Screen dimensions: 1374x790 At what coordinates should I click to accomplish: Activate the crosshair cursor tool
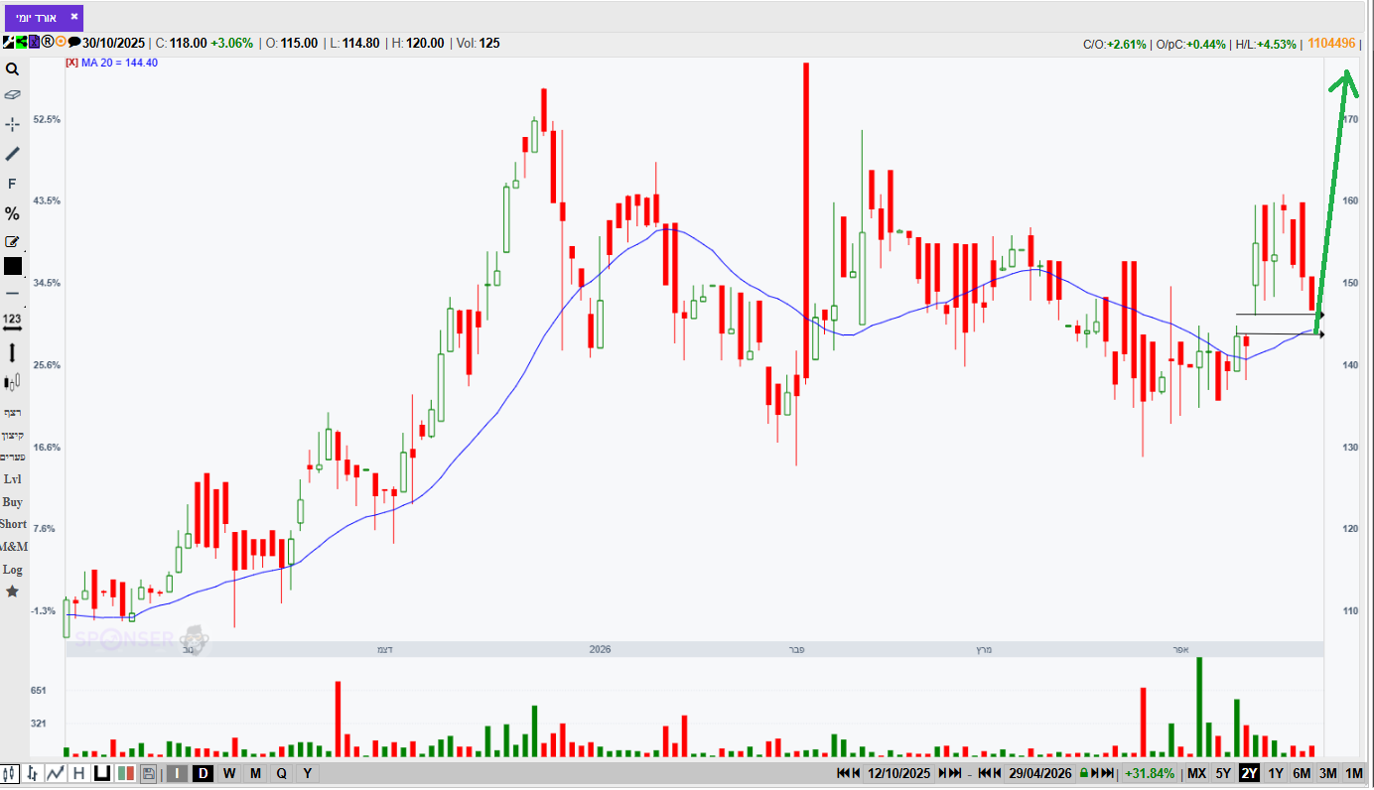[x=13, y=124]
